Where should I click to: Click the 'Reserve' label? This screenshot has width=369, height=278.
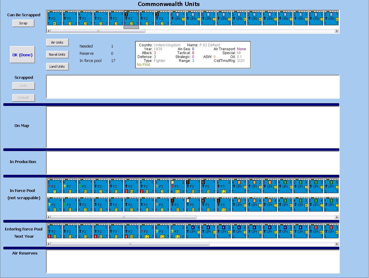(x=87, y=54)
